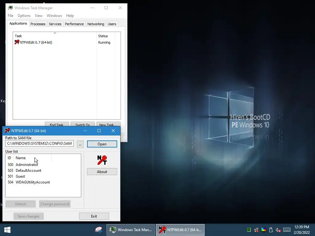Click the colorful display tray icon
Image resolution: width=315 pixels, height=236 pixels.
[x=264, y=230]
